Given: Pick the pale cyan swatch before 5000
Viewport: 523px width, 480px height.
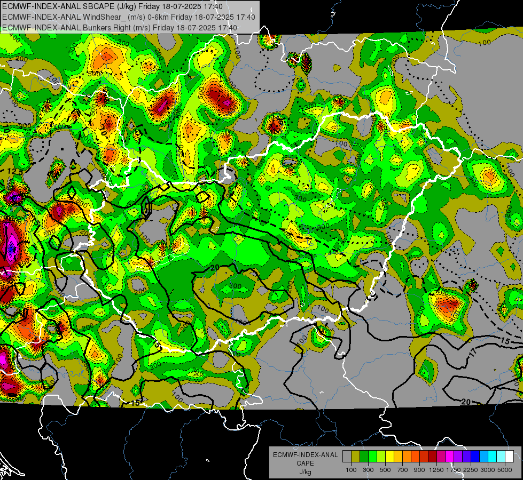Looking at the screenshot, I should 501,457.
